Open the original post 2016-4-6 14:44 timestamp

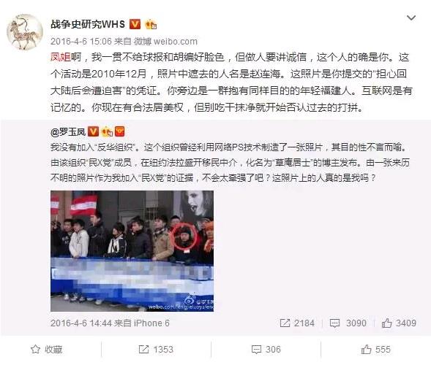click(x=81, y=323)
